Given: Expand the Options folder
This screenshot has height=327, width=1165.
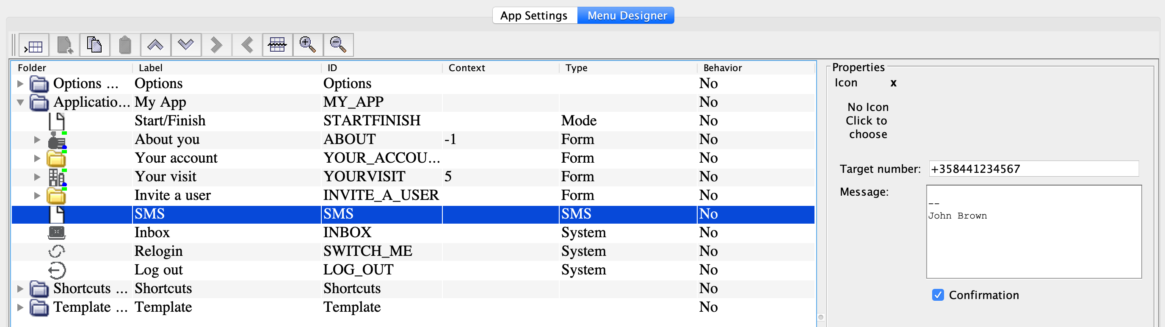Looking at the screenshot, I should click(x=20, y=84).
